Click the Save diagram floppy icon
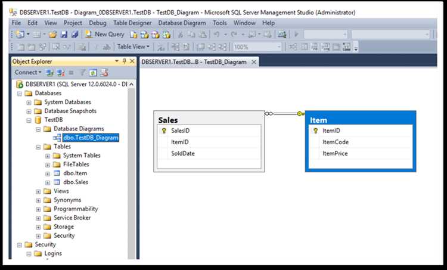This screenshot has width=447, height=270. [64, 35]
